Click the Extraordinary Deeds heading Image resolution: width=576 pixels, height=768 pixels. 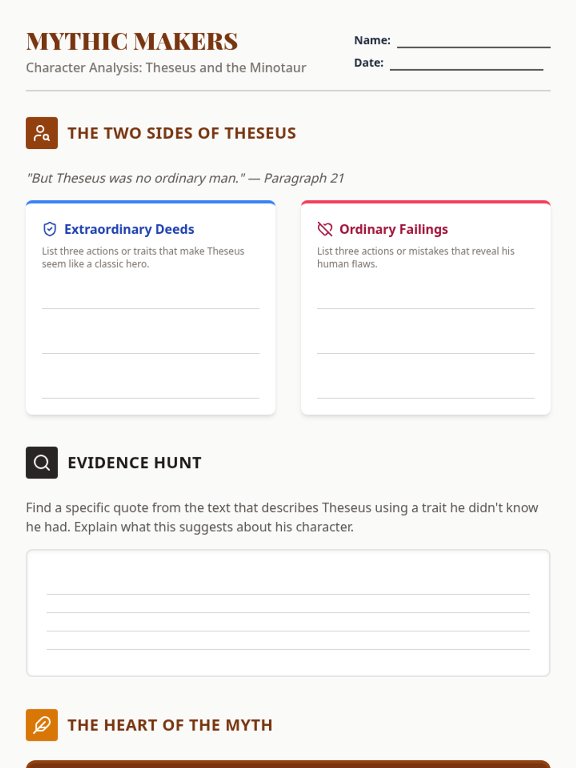point(129,229)
